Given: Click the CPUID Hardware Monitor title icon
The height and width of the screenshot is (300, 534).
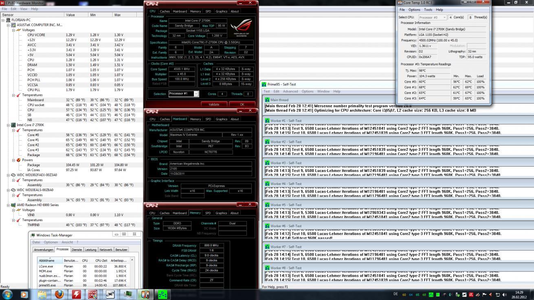Looking at the screenshot, I should 3,3.
